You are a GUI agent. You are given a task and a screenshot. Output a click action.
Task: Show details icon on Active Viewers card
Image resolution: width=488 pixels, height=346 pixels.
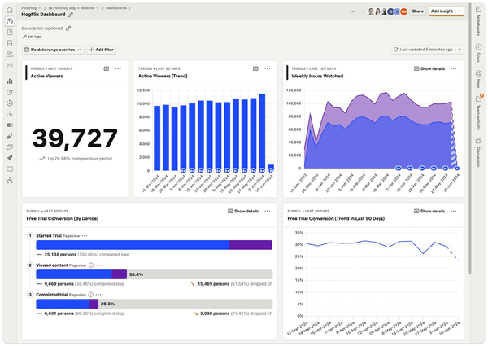pos(106,68)
